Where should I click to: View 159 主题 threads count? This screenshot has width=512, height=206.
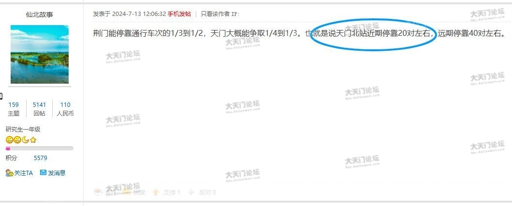pyautogui.click(x=14, y=109)
